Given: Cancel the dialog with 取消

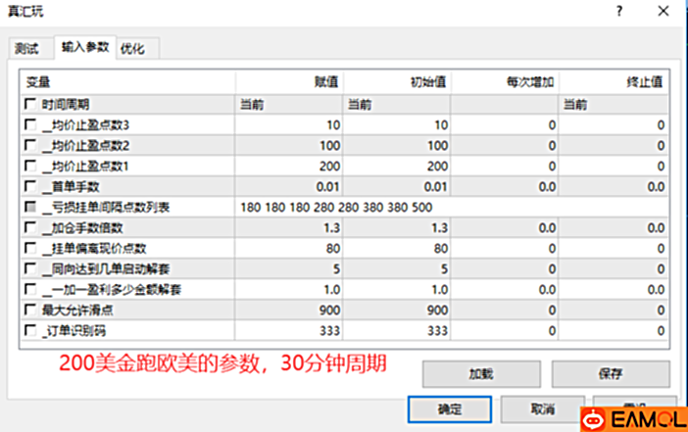Looking at the screenshot, I should [543, 408].
